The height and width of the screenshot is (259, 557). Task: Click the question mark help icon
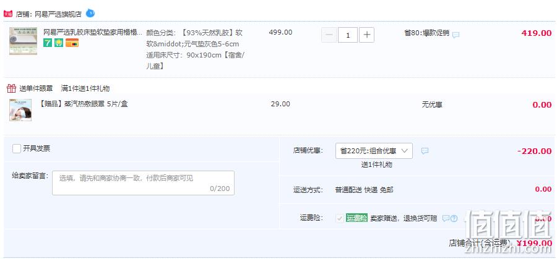454,218
